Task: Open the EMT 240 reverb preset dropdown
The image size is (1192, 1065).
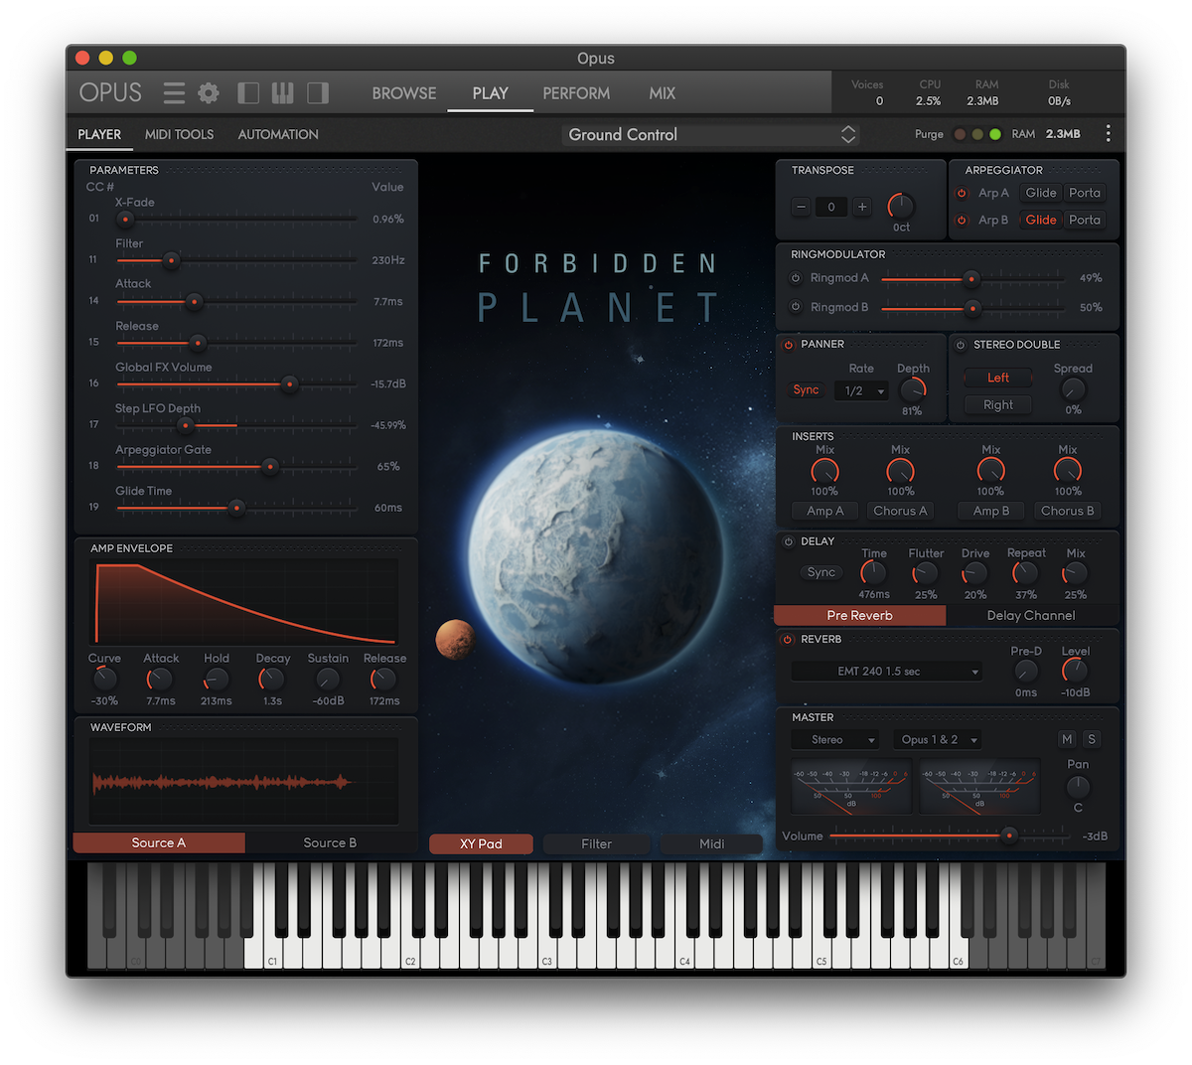Action: tap(887, 672)
